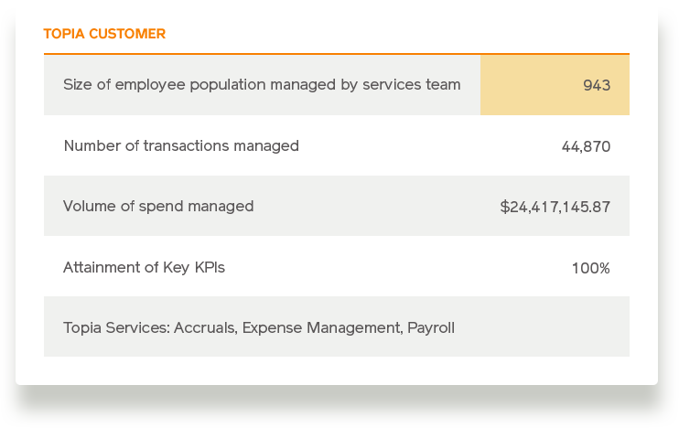Click the orange divider line under heading
The width and height of the screenshot is (679, 428).
(x=337, y=54)
